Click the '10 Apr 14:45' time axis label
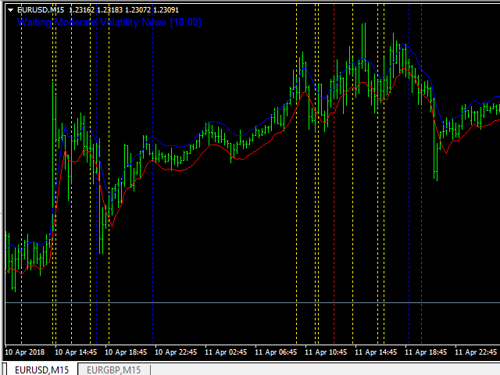500x375 pixels. 76,352
